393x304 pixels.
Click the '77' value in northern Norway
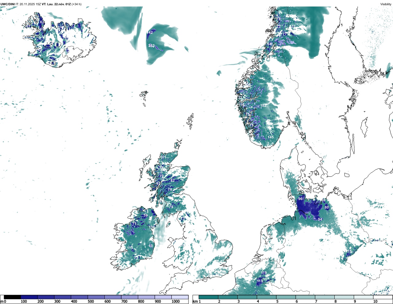click(285, 34)
